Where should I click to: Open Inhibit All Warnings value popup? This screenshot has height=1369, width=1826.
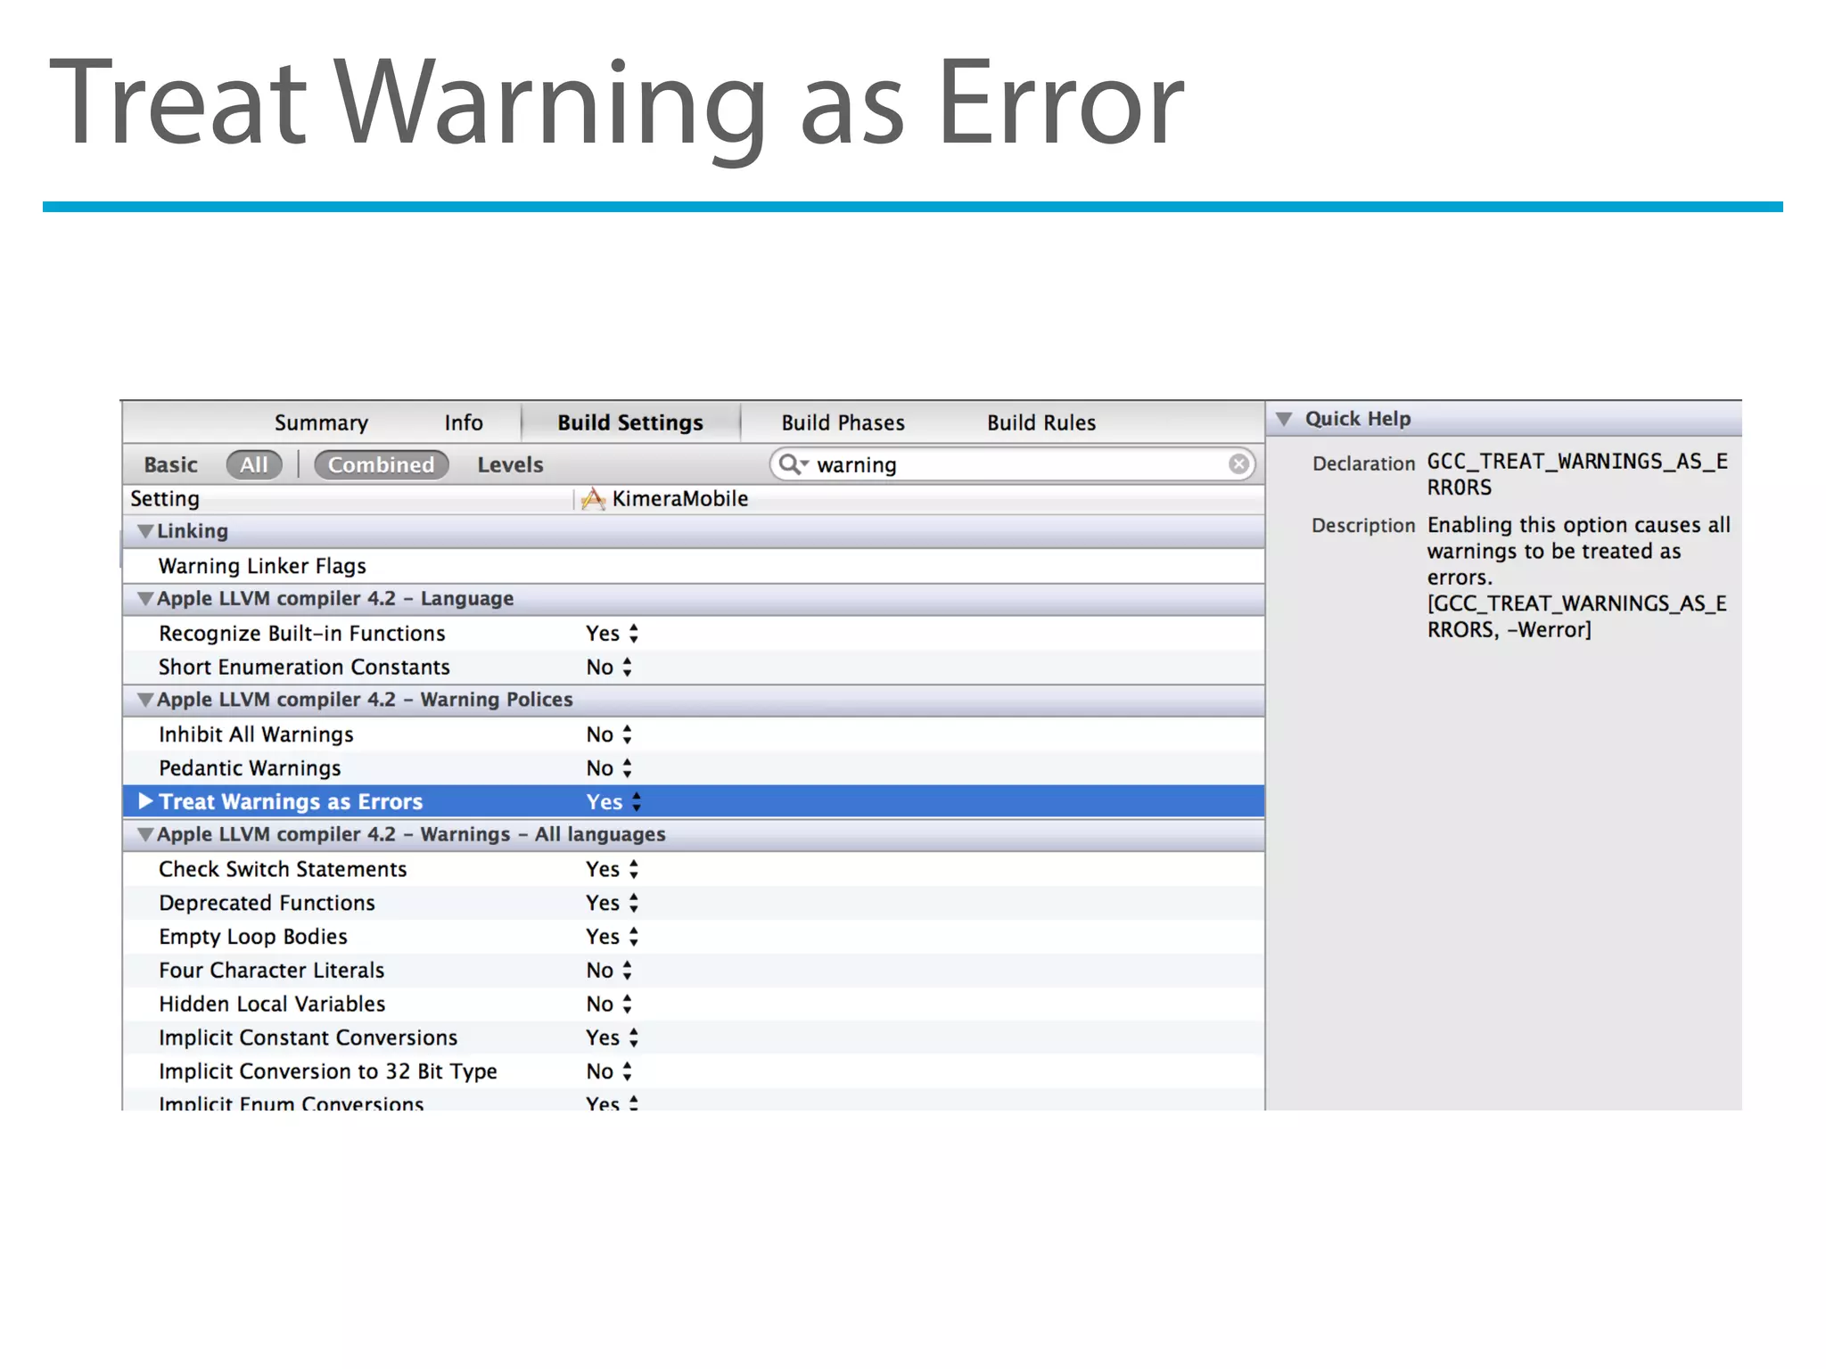pyautogui.click(x=610, y=734)
